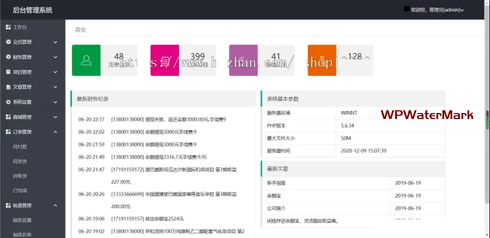Select 抽奖设置 in the sidebar
This screenshot has height=238, width=490.
pyautogui.click(x=22, y=220)
